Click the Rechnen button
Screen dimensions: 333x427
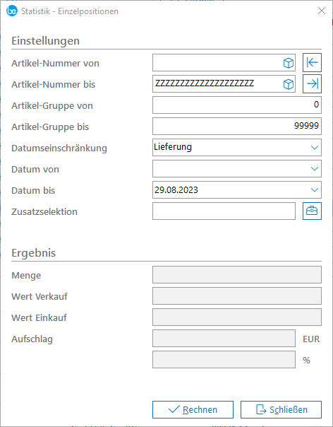[x=193, y=409]
